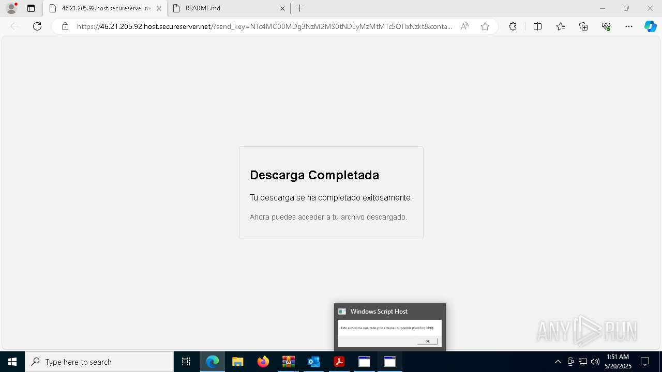The width and height of the screenshot is (662, 372).
Task: Click the Descarga Completada heading
Action: (314, 175)
